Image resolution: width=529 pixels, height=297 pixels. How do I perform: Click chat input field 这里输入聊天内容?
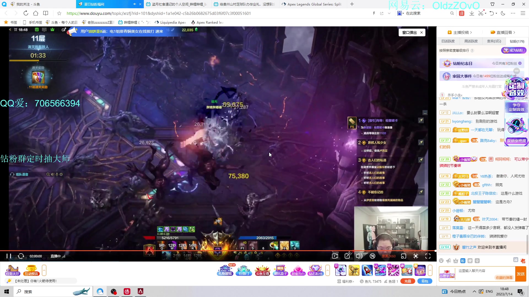(x=485, y=271)
